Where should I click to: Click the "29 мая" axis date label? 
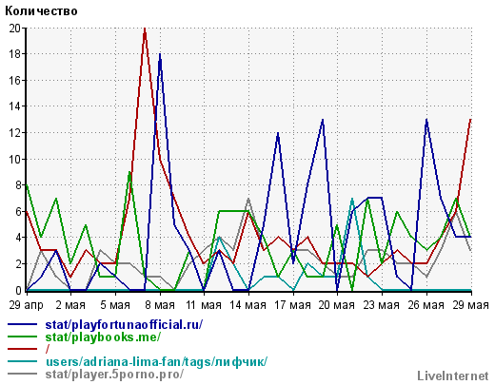470,305
